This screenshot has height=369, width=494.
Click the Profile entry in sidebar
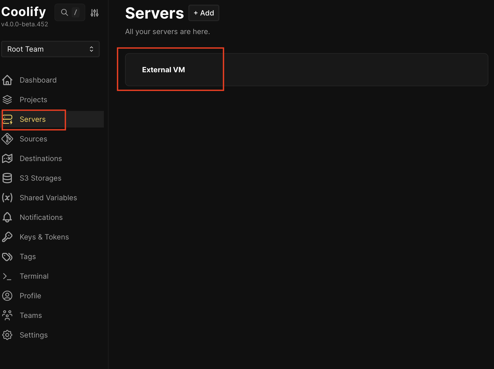pos(30,296)
